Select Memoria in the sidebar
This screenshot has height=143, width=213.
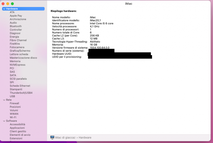coord(15,62)
